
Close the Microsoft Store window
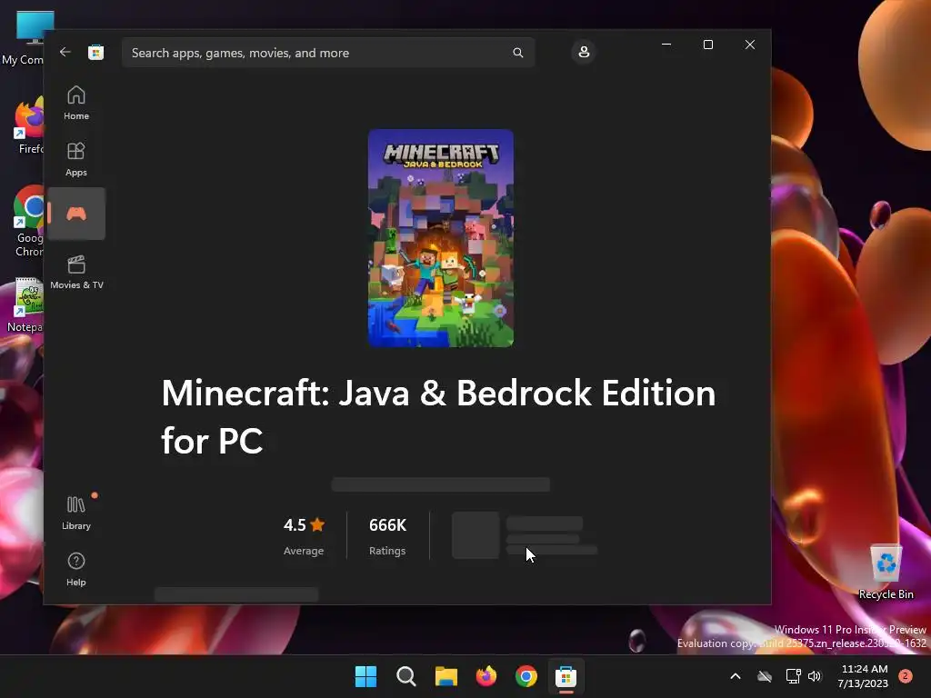tap(750, 45)
